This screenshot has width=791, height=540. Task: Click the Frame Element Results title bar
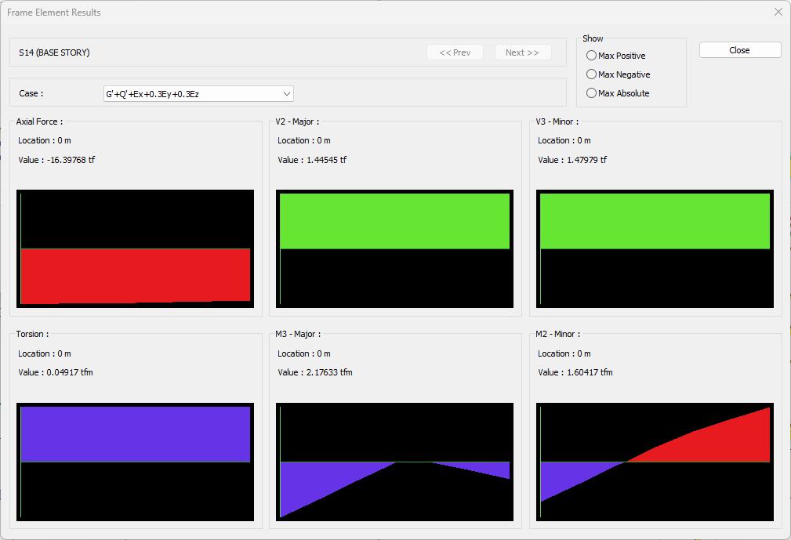coord(314,12)
